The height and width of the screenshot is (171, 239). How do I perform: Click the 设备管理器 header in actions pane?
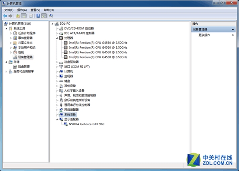click(x=213, y=29)
